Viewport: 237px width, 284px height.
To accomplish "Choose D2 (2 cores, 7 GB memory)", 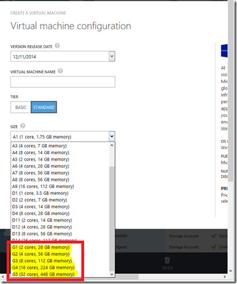I will pyautogui.click(x=60, y=200).
